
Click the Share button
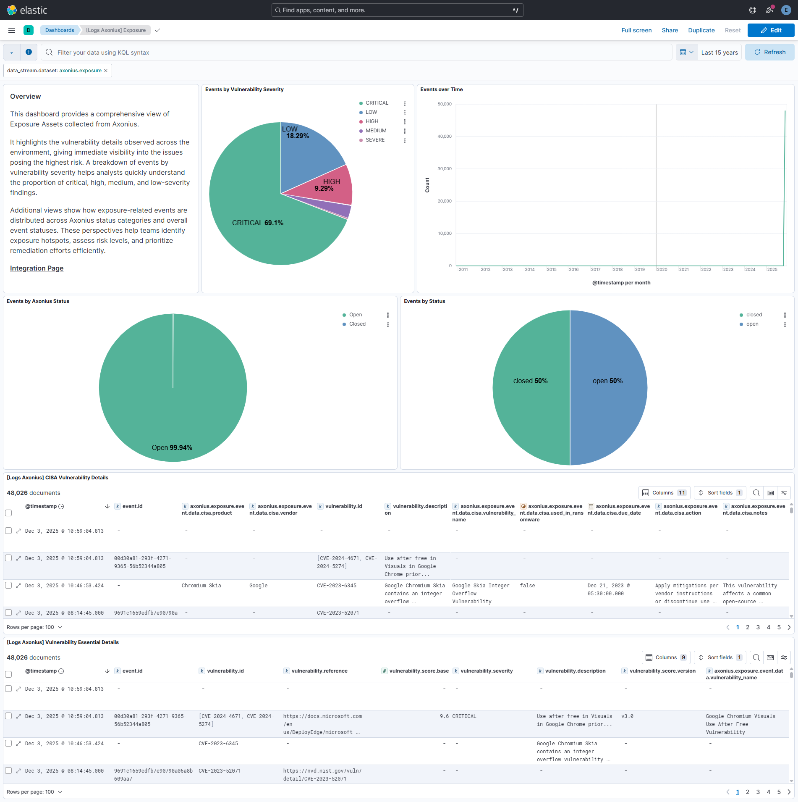670,30
